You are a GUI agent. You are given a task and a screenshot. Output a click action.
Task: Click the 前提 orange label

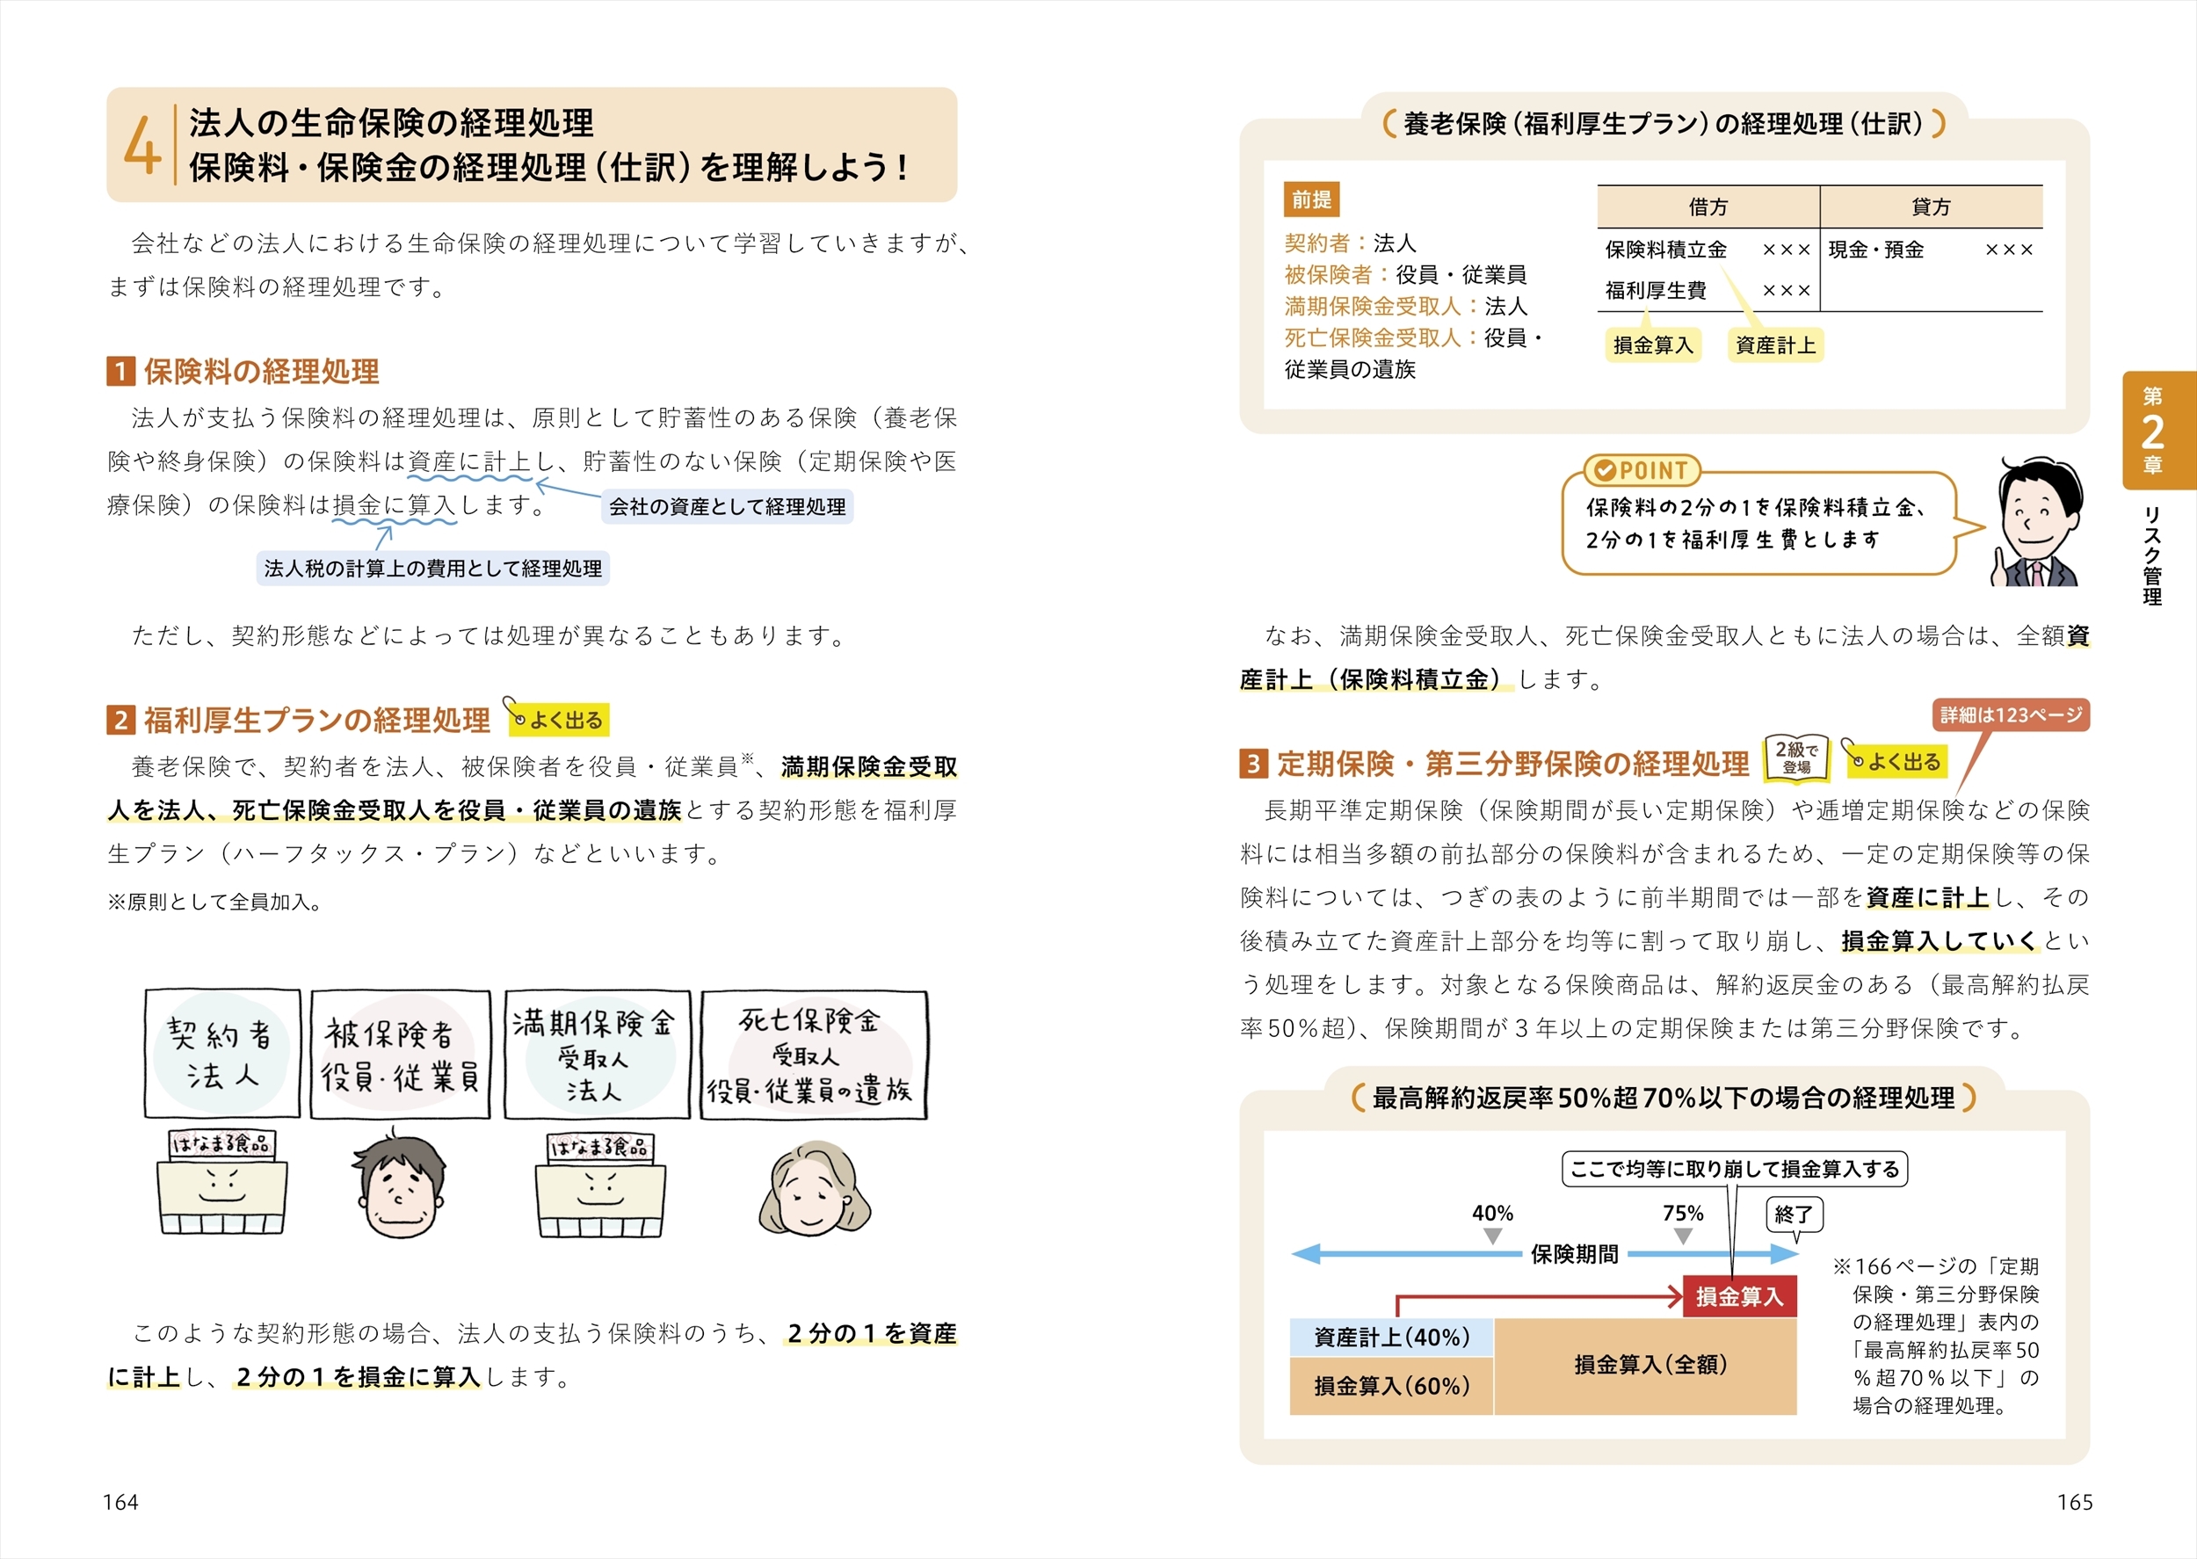pos(1310,199)
